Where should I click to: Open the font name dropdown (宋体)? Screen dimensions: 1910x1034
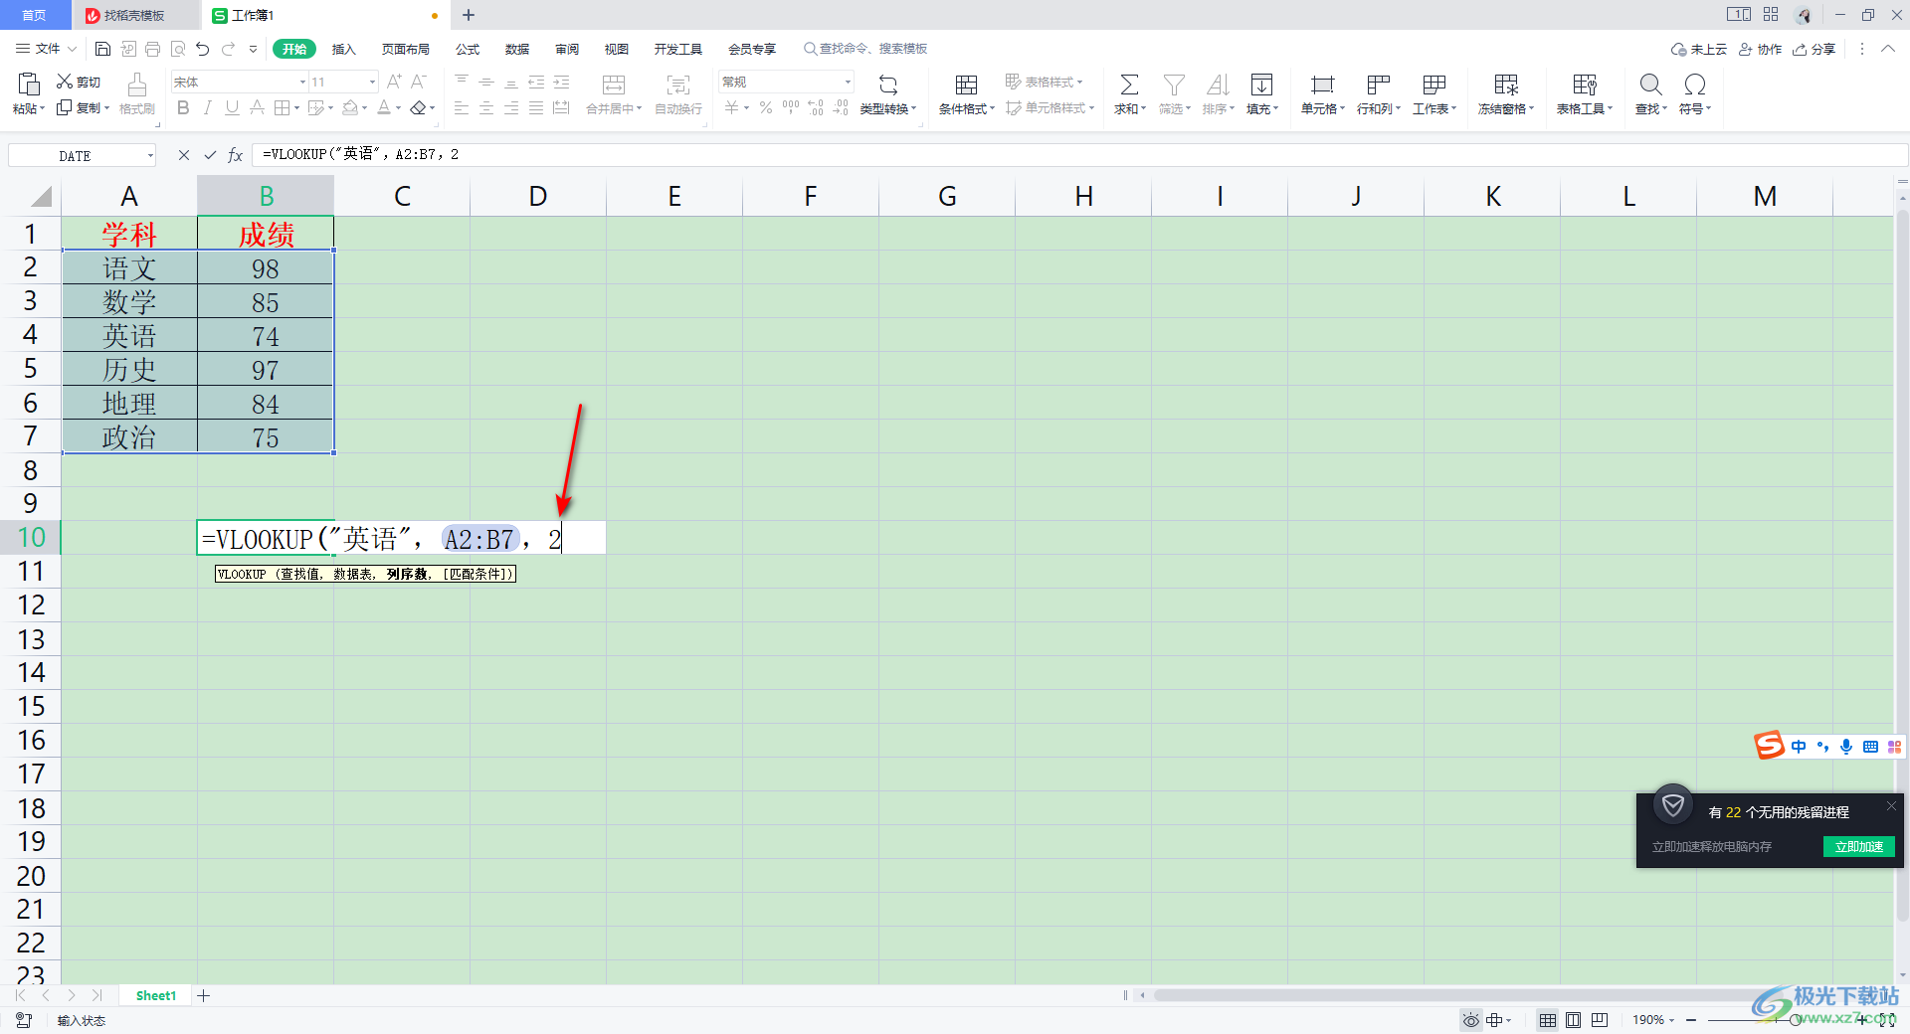(x=302, y=82)
